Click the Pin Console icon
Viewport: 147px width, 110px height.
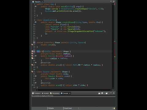pos(99,93)
